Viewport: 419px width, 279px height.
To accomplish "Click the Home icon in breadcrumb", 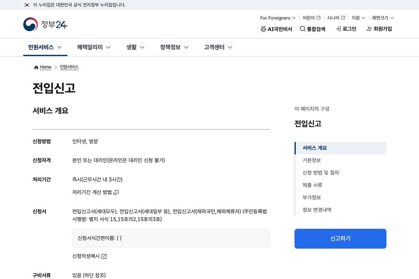I will coord(36,67).
